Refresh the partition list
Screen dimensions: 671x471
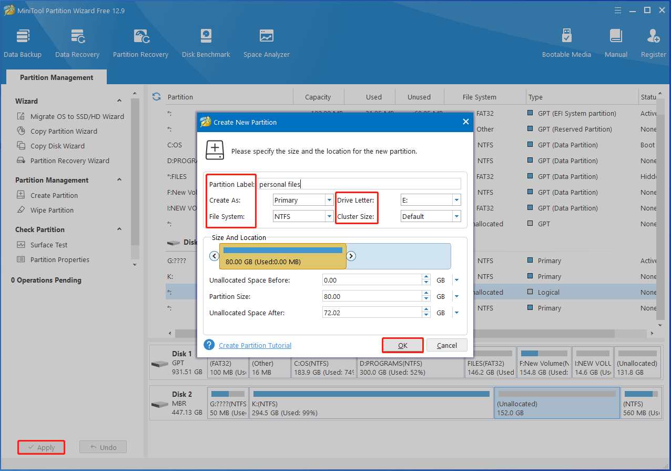coord(156,97)
